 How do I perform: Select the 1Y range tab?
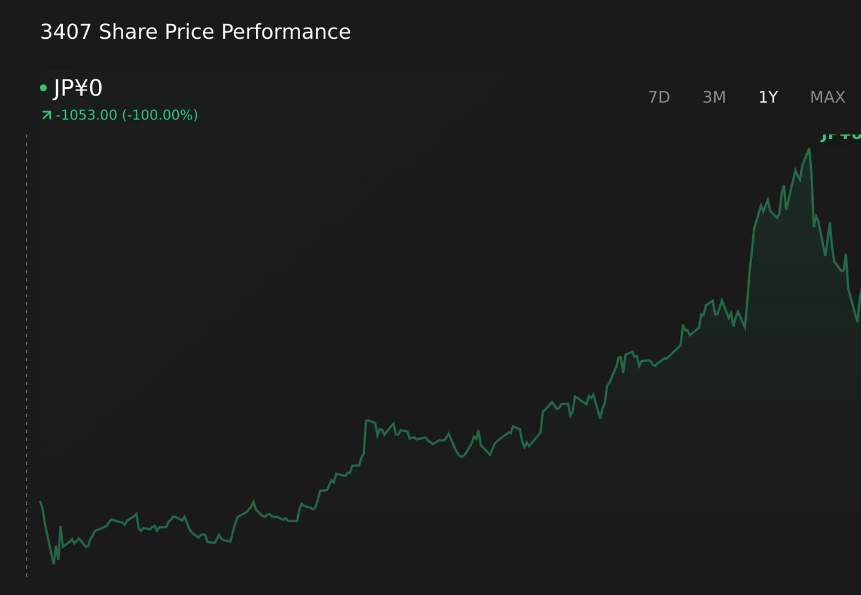tap(768, 97)
